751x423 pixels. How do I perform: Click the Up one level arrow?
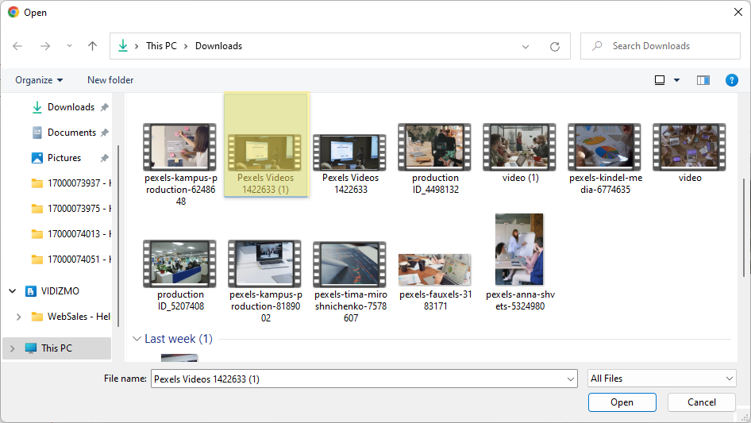pos(92,46)
